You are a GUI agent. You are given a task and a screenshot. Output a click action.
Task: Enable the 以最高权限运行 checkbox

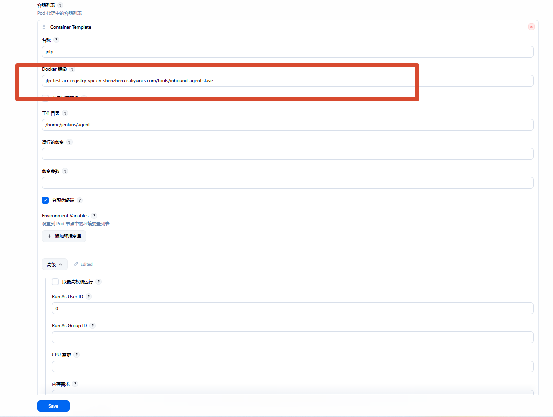coord(55,281)
